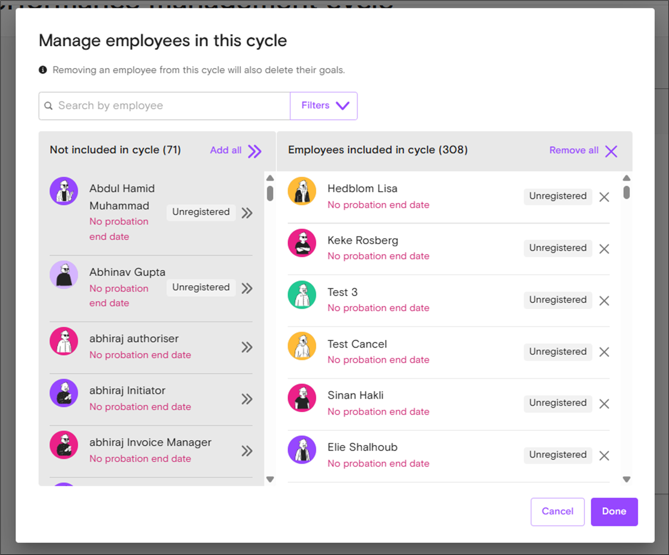
Task: Click Add all employees link
Action: pos(235,151)
